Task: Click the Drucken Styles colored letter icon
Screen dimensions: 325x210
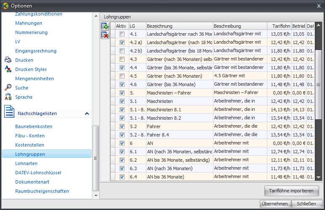Action: (x=8, y=69)
